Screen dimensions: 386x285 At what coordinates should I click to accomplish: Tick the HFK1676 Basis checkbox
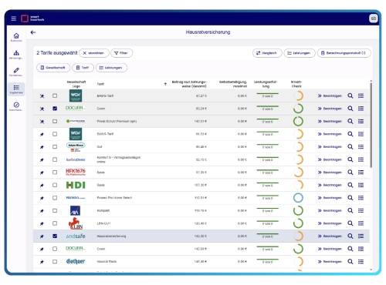click(x=55, y=173)
